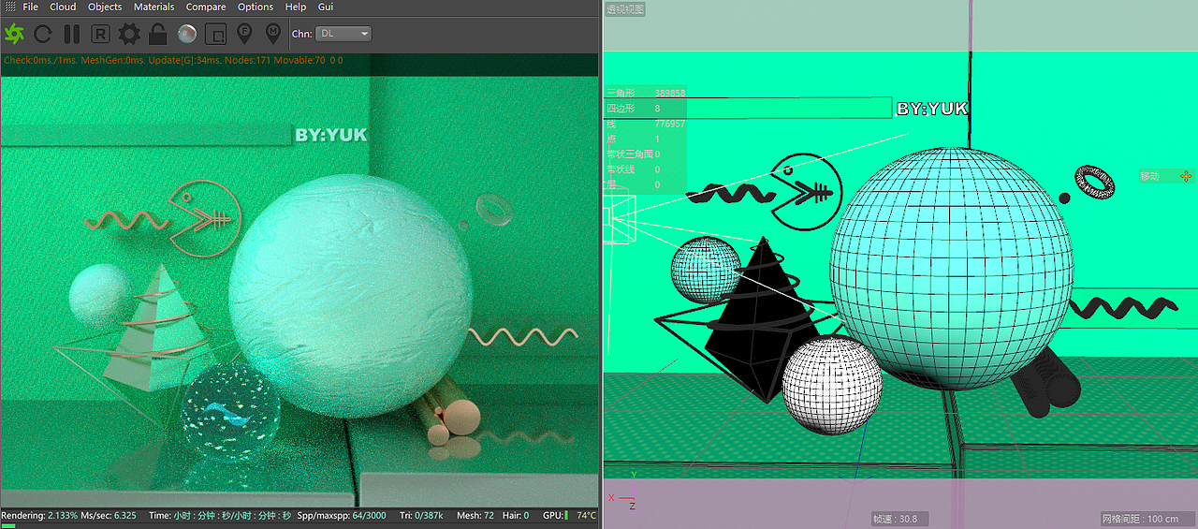1198x529 pixels.
Task: Select the white wireframe sphere in the viewport
Action: coord(832,385)
